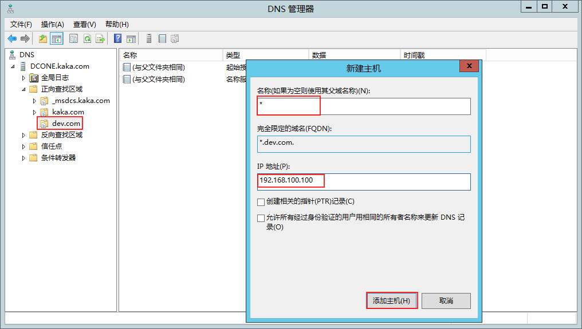Click the Export List toolbar icon
The image size is (582, 329).
coord(100,39)
